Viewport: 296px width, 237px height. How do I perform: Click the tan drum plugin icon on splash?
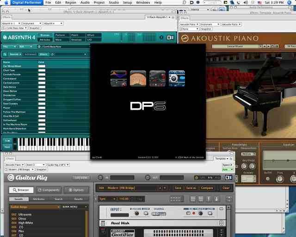click(x=138, y=78)
